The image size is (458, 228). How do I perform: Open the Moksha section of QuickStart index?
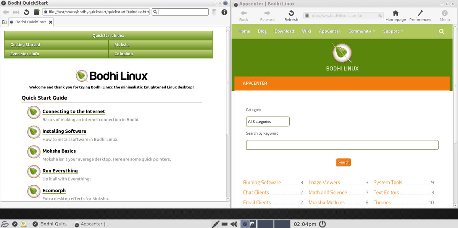(x=161, y=45)
